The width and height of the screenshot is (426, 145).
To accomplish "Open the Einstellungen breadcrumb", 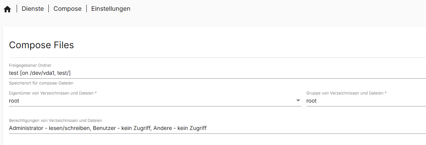I will tap(111, 8).
